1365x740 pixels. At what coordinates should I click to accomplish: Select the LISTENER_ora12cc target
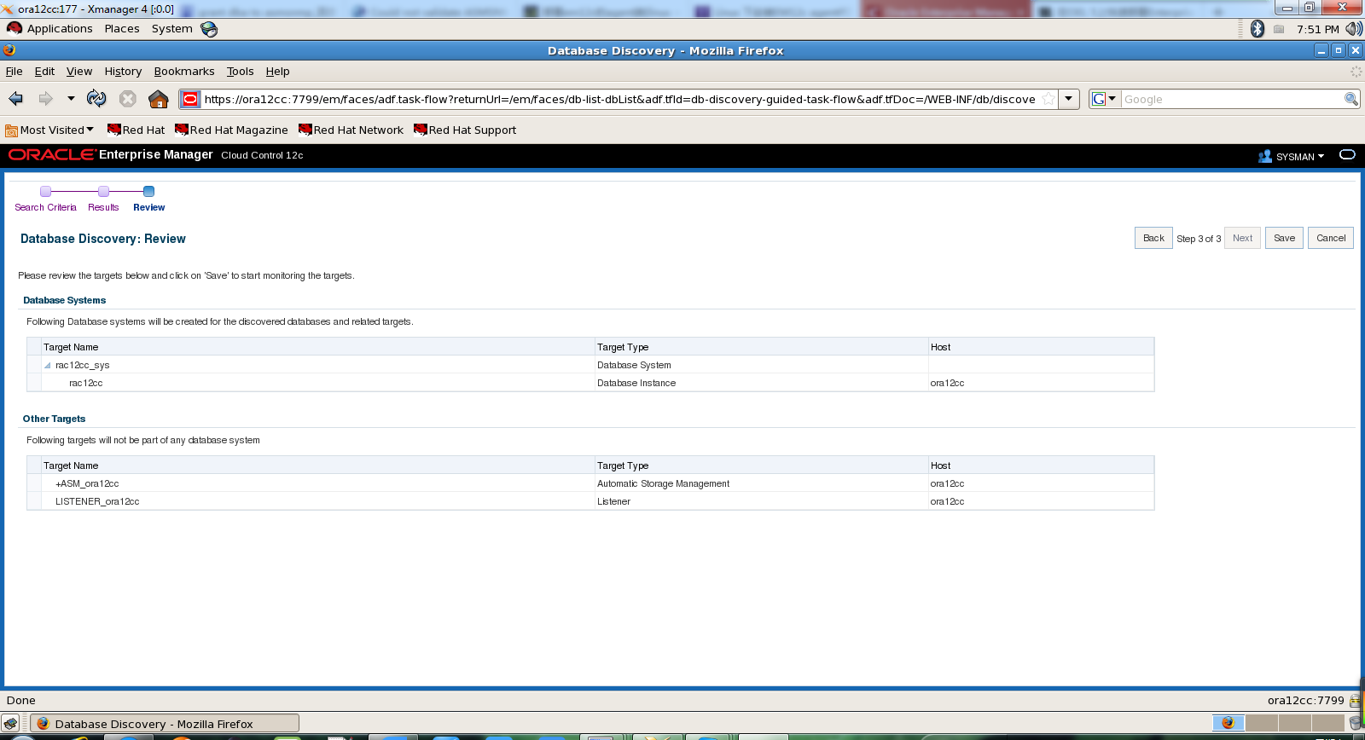(x=97, y=501)
